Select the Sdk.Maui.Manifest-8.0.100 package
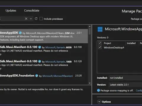This screenshot has width=142, height=106. coord(44,50)
